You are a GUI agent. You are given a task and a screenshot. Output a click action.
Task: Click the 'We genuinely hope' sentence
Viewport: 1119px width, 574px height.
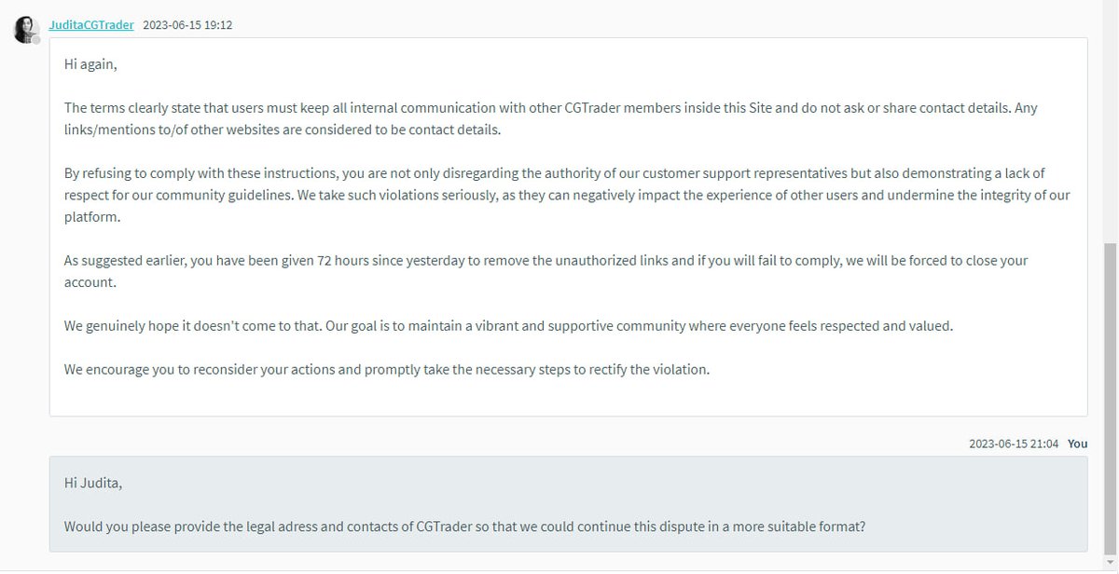(508, 325)
